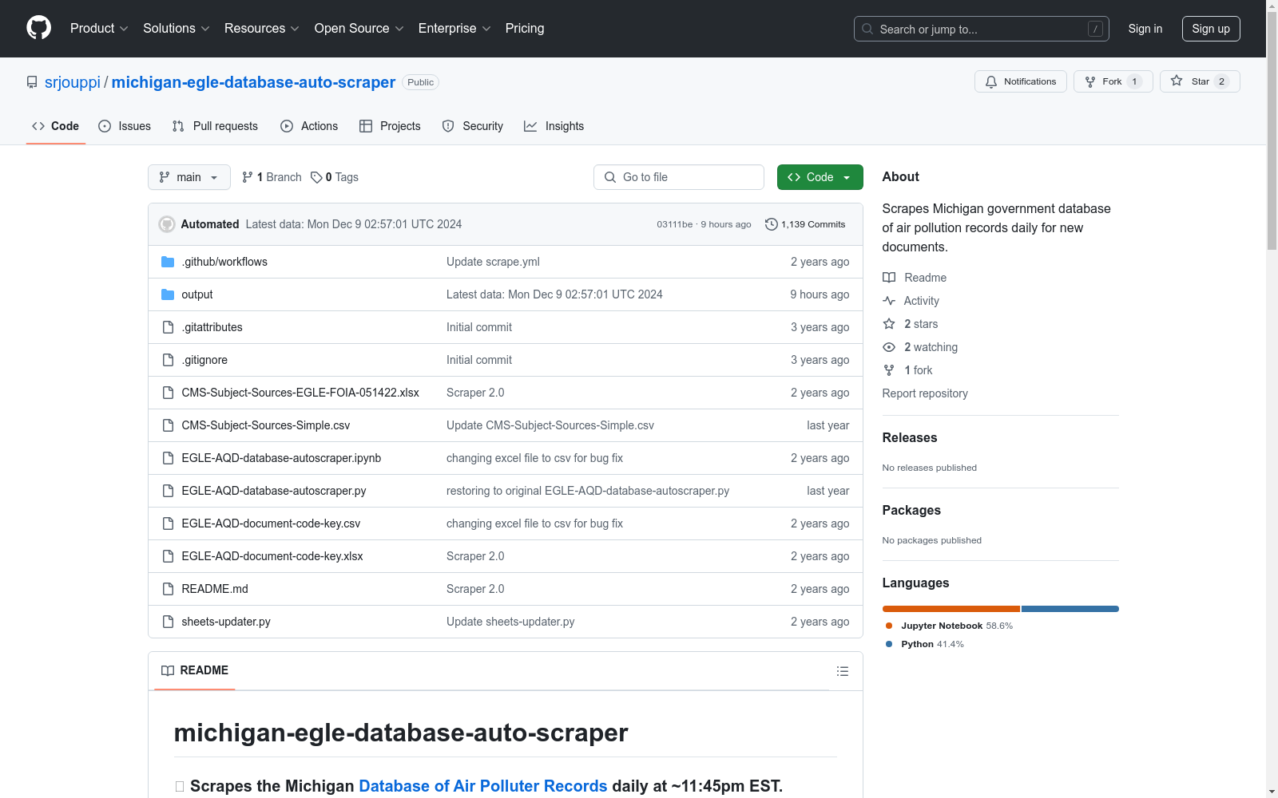Open the README outline list icon

(843, 671)
